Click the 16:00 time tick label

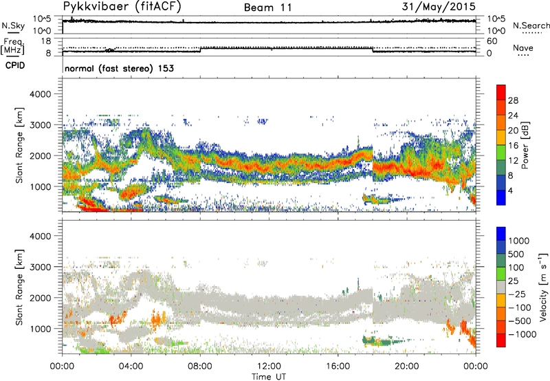[338, 367]
